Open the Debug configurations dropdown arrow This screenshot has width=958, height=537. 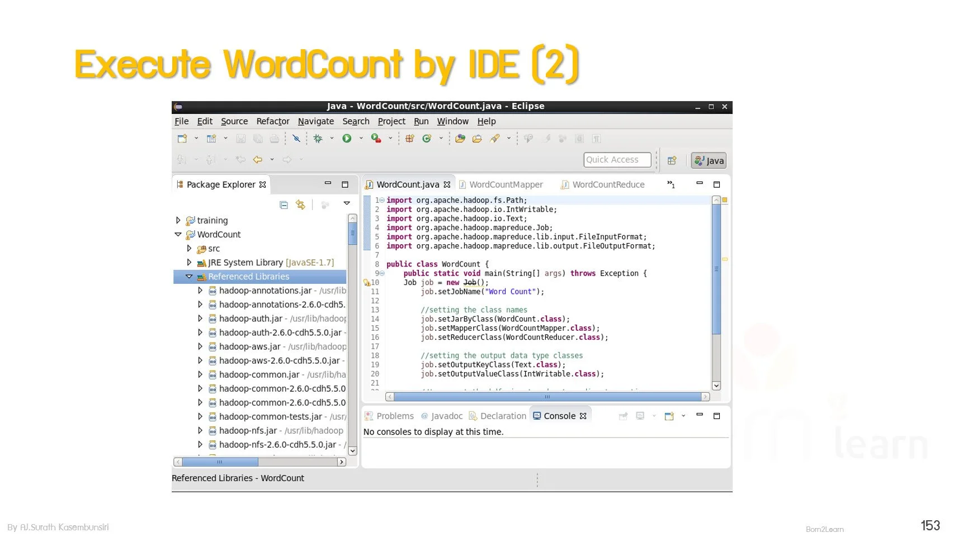point(332,139)
